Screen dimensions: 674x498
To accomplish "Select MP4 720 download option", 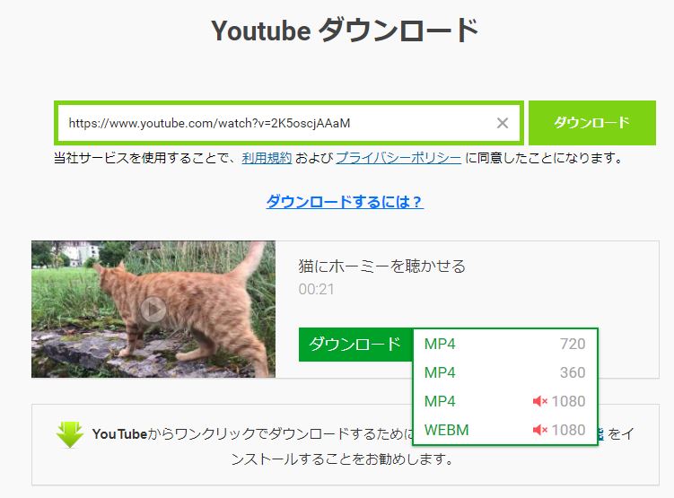I will (x=505, y=344).
